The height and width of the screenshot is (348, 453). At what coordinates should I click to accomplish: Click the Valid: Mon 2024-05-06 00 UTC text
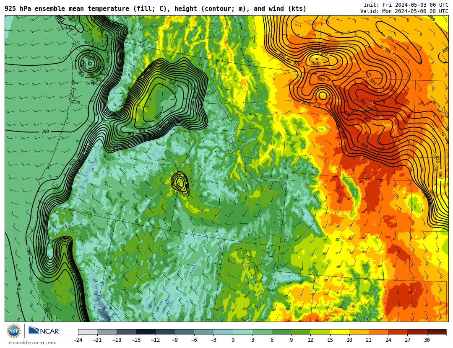tap(404, 11)
